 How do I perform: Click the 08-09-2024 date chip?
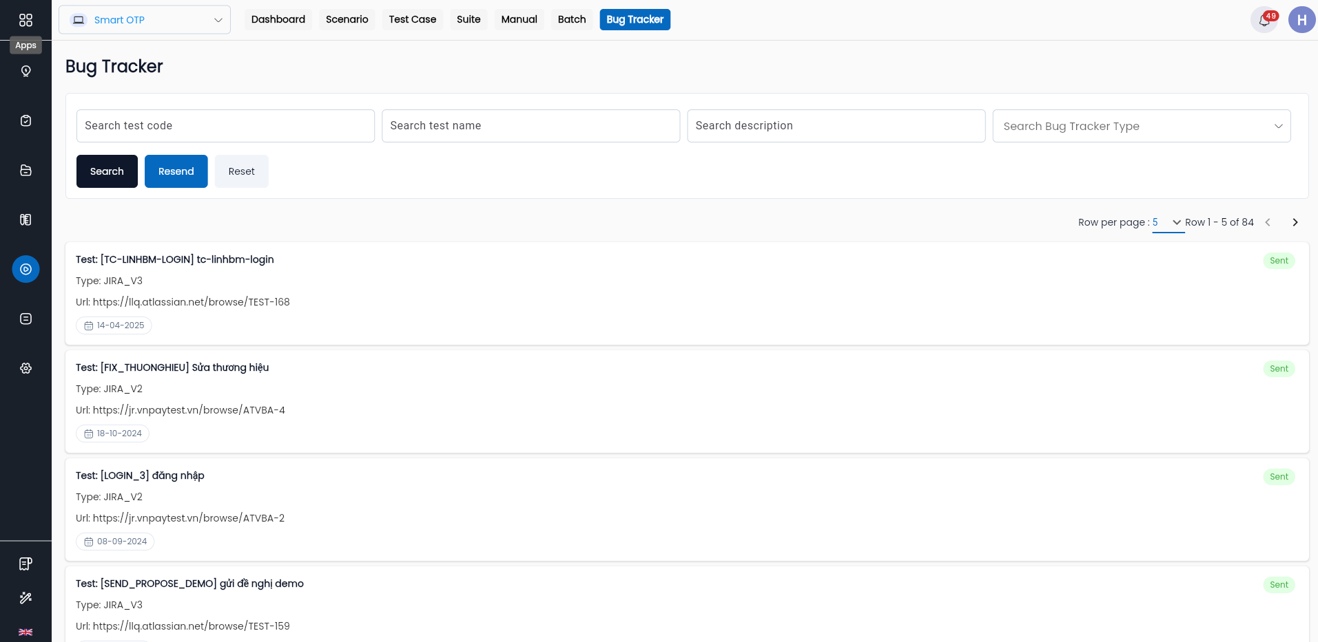(x=115, y=542)
